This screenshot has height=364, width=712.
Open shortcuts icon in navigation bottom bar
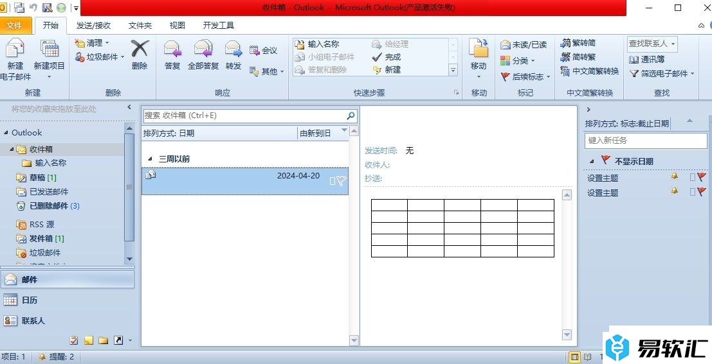click(x=118, y=340)
